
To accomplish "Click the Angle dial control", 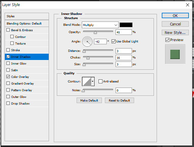I will tap(87, 42).
